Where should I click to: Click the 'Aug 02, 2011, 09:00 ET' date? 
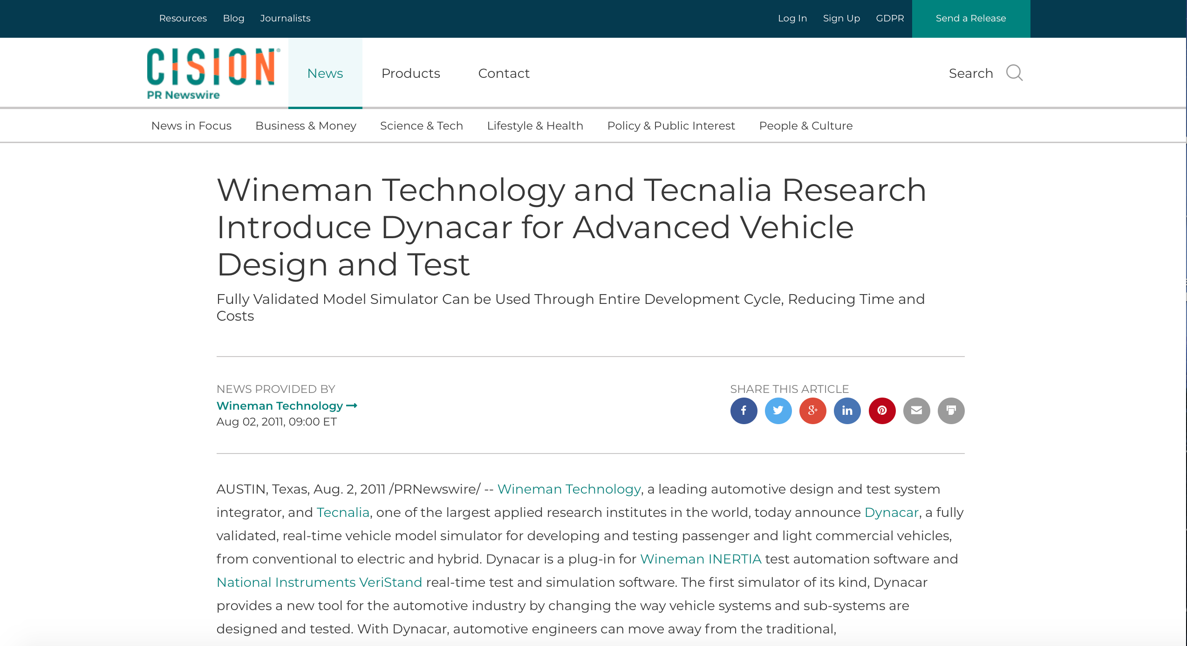[x=276, y=422]
